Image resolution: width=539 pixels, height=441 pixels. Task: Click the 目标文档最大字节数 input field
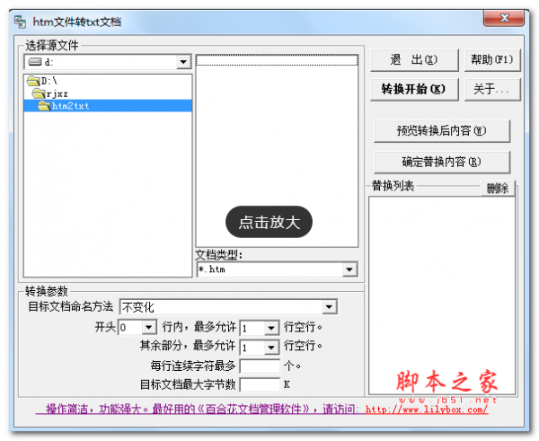tap(260, 384)
